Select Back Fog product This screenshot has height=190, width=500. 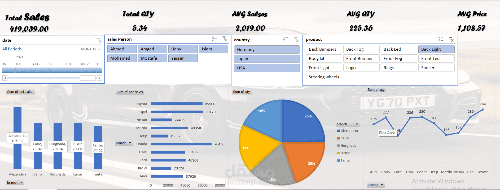361,49
